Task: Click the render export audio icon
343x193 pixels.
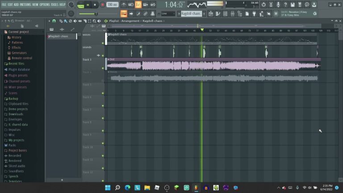Action: tap(300, 4)
